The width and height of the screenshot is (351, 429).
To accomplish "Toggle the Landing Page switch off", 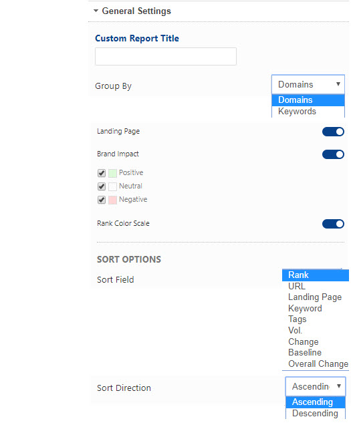I will point(333,132).
